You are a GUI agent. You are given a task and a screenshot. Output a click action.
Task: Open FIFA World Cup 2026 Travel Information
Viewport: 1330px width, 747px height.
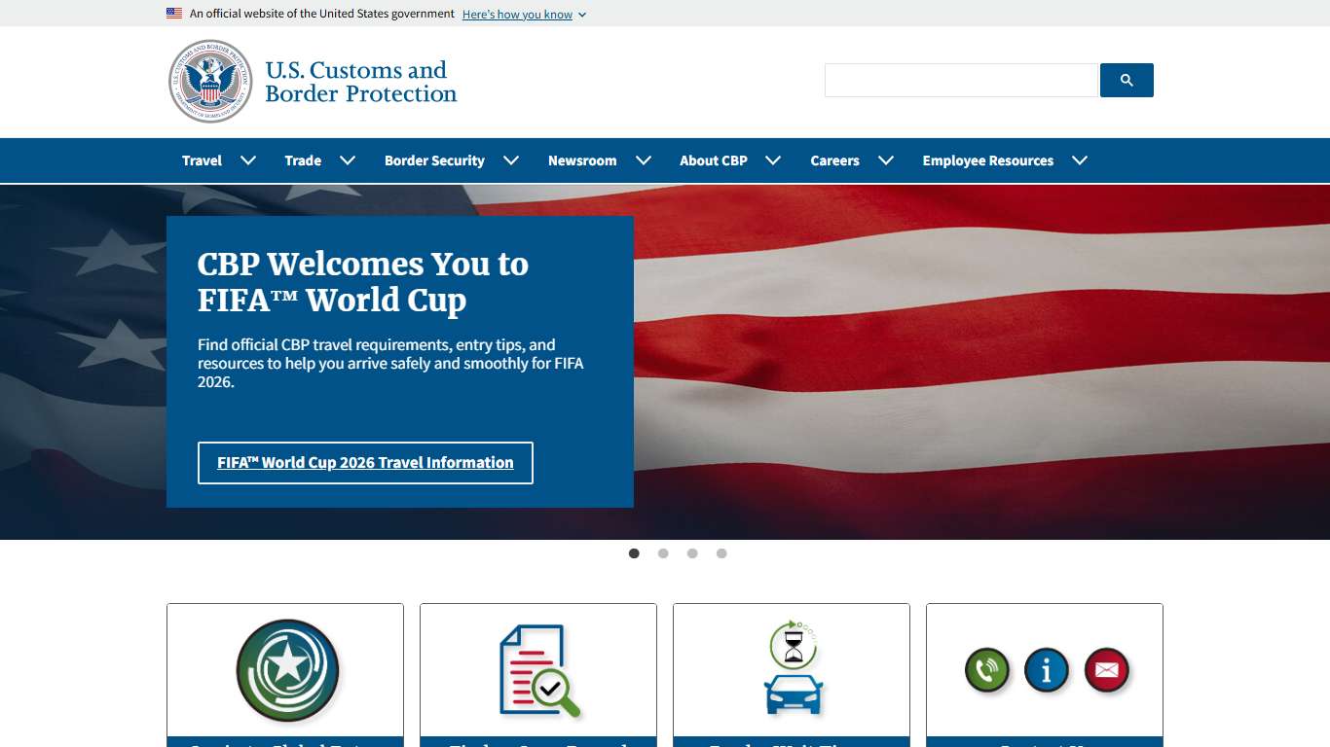click(365, 462)
